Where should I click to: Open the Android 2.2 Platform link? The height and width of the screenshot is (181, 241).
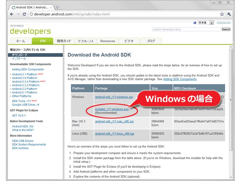25,89
